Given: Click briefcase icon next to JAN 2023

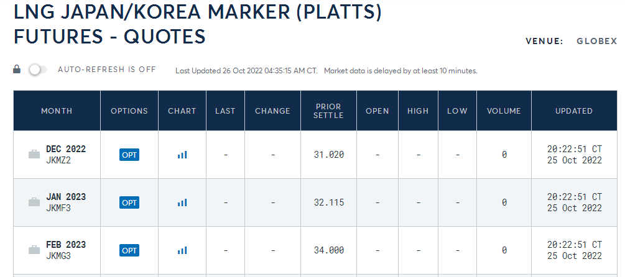Looking at the screenshot, I should point(34,202).
